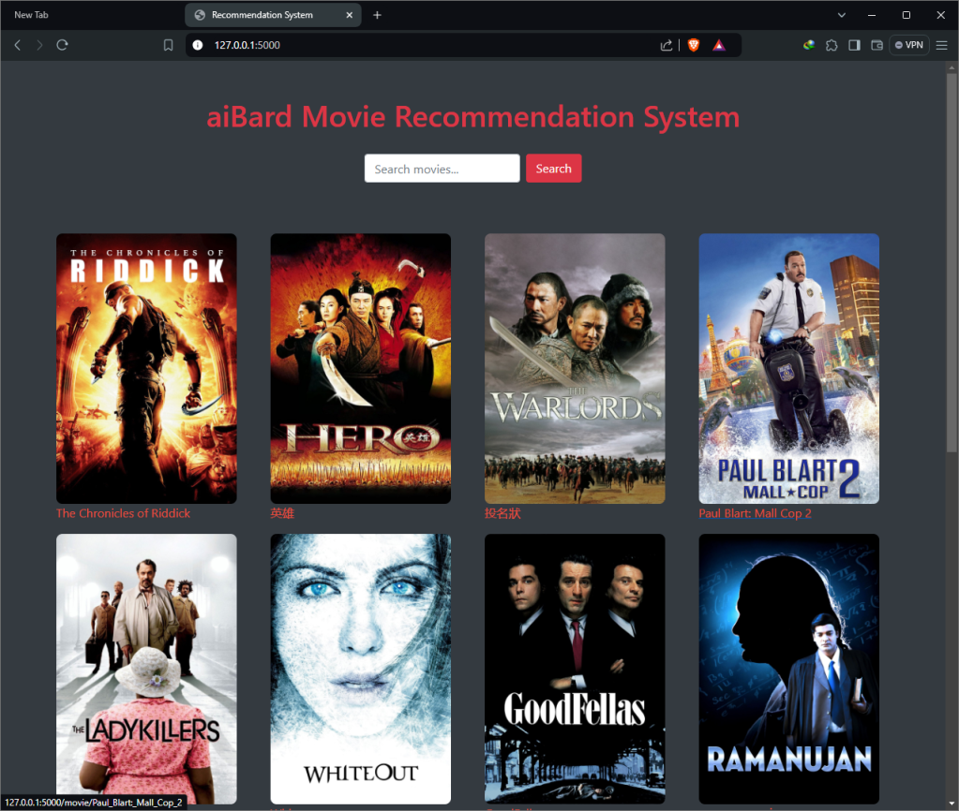
Task: Click the Brave Shields lion icon
Action: point(694,45)
